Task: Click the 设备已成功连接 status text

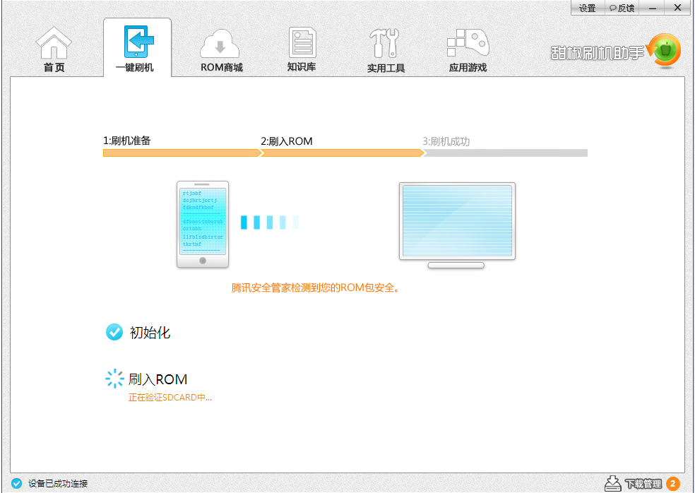Action: [x=58, y=484]
